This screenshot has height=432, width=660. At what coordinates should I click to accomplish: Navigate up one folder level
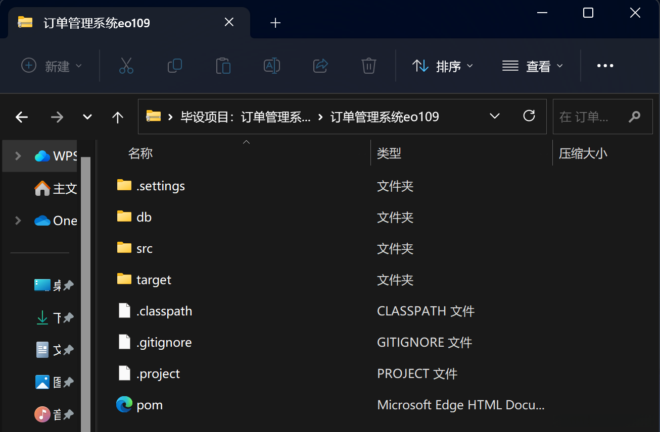(x=118, y=117)
